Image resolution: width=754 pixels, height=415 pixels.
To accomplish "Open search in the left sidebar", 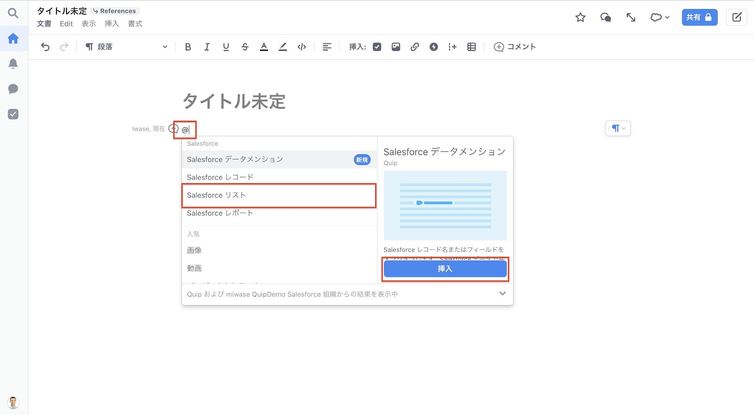I will point(13,13).
